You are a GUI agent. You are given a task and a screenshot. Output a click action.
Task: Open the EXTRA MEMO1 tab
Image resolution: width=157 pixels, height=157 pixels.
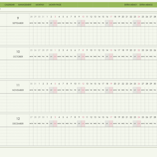click(x=131, y=5)
